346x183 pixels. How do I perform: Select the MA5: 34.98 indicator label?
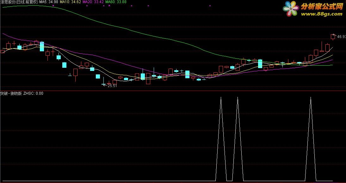point(49,2)
